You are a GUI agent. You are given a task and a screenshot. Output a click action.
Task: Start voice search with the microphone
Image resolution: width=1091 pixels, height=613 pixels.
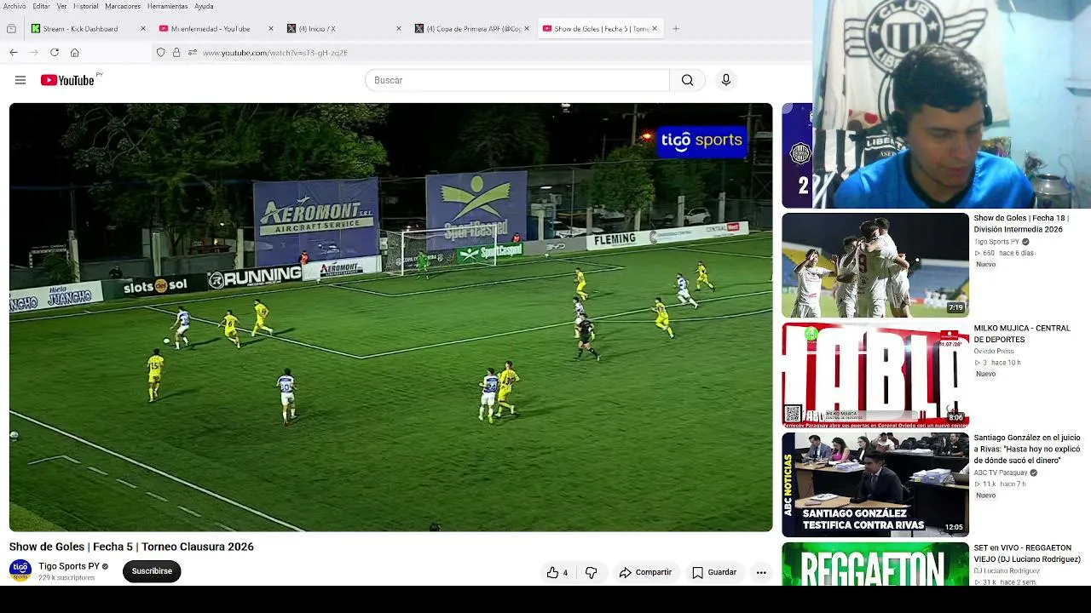(x=726, y=80)
